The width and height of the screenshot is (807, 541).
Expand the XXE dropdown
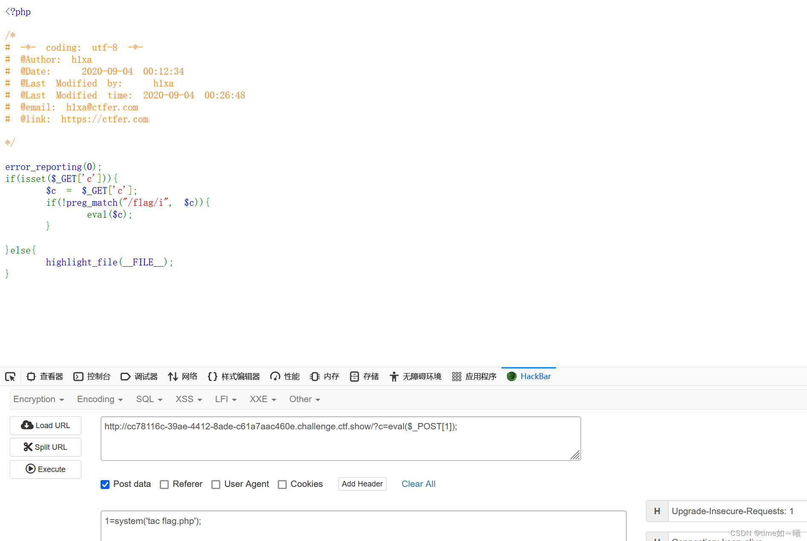pos(263,399)
